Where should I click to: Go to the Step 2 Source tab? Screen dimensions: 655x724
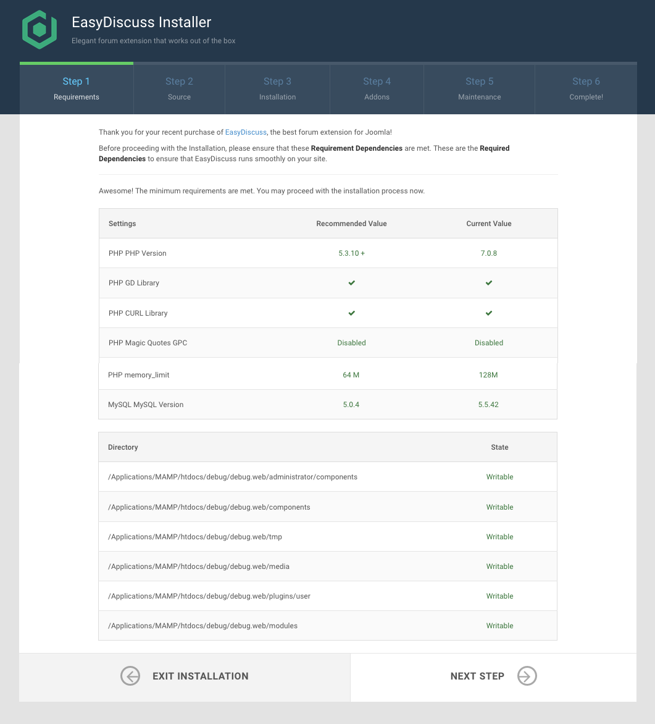179,88
